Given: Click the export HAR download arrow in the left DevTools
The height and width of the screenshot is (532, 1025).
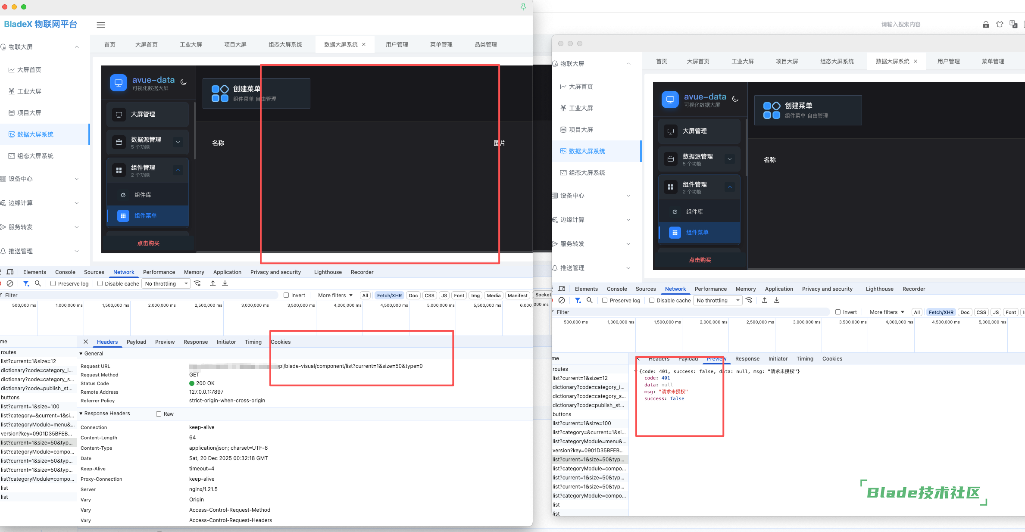Looking at the screenshot, I should tap(225, 283).
